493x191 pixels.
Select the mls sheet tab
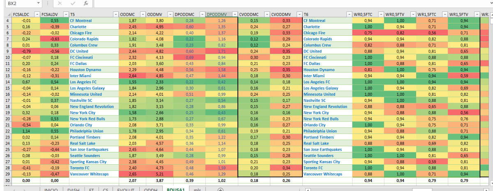pyautogui.click(x=197, y=189)
